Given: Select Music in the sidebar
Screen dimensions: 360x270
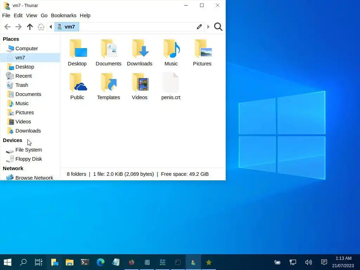Looking at the screenshot, I should point(30,104).
